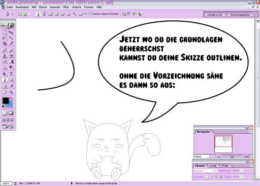Select the Rectangle shape tool in options bar
Viewport: 260px width, 186px height.
[x=50, y=14]
